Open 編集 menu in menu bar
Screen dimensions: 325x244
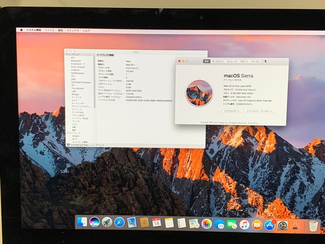tap(61, 30)
